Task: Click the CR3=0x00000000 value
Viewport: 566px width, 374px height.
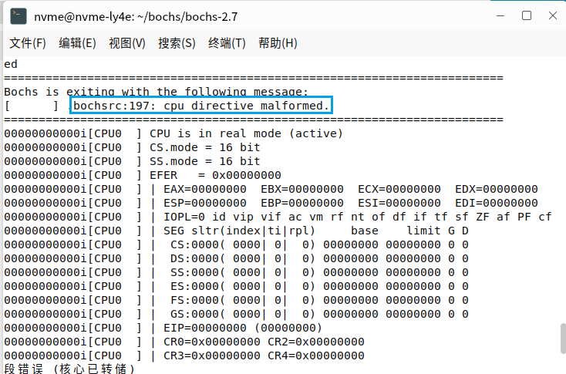Action: point(211,355)
